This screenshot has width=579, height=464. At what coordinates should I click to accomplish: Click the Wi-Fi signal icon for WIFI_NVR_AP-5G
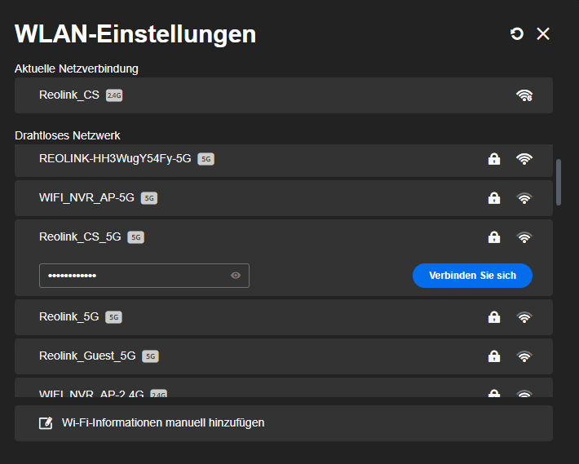tap(524, 198)
